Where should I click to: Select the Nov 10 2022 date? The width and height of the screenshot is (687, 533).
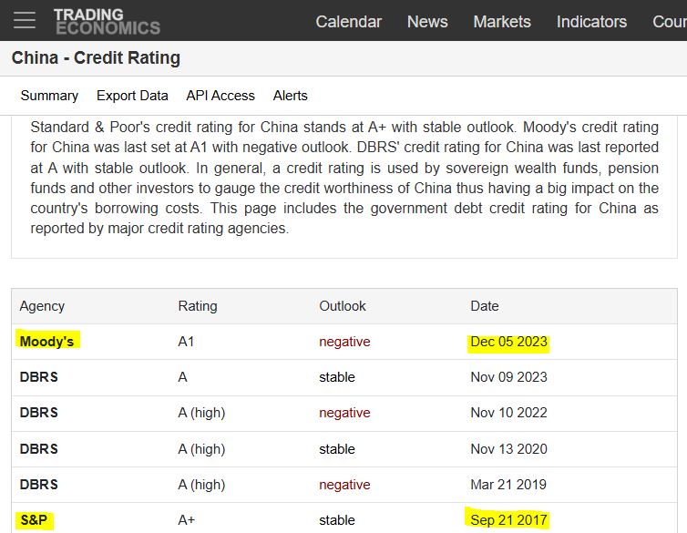click(x=508, y=413)
